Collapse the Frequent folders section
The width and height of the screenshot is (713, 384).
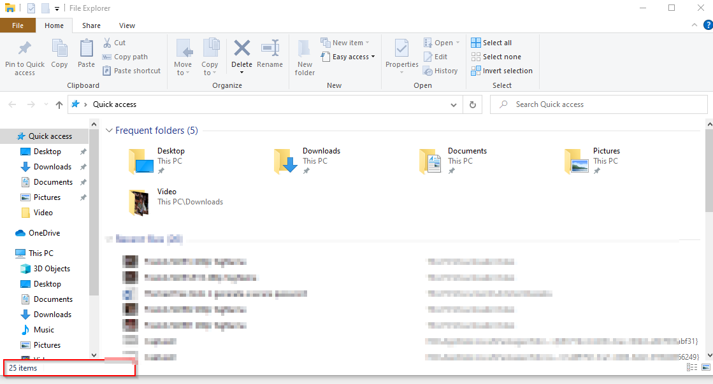[109, 131]
